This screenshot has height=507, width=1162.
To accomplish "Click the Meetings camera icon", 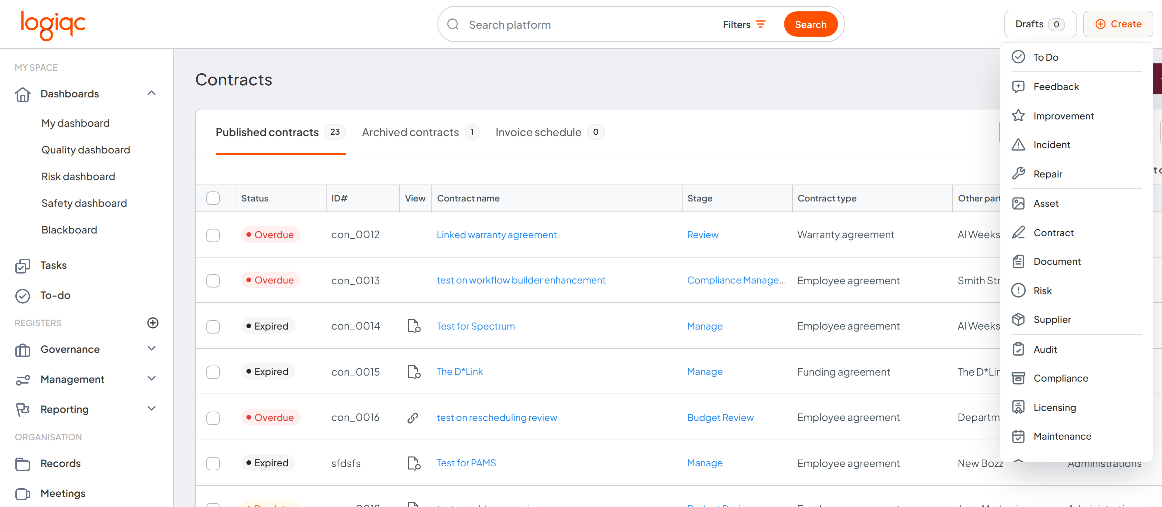I will pyautogui.click(x=23, y=494).
